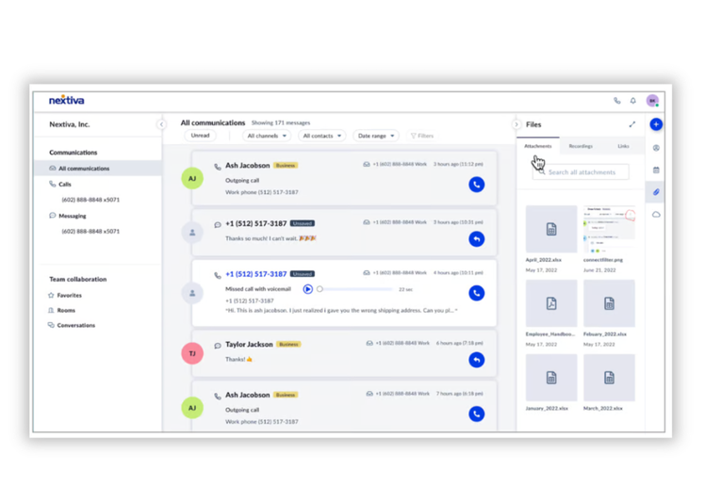Expand the Files panel to full size
This screenshot has height=503, width=705.
coord(631,124)
